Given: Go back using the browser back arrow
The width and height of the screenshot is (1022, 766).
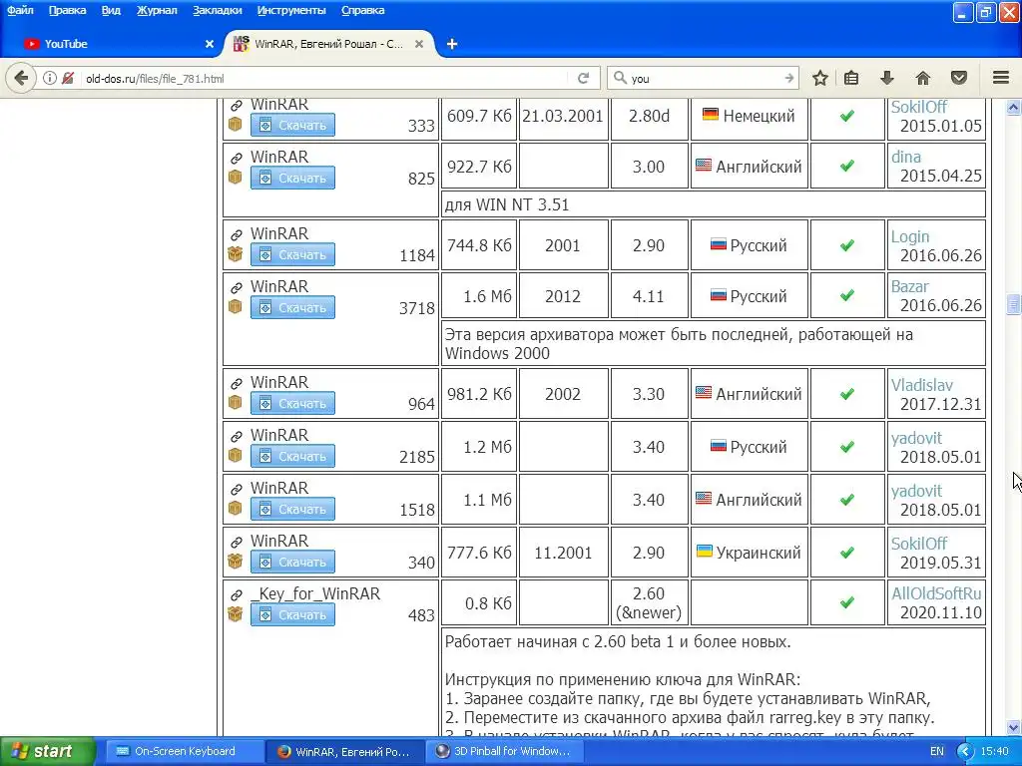Looking at the screenshot, I should click(x=21, y=78).
